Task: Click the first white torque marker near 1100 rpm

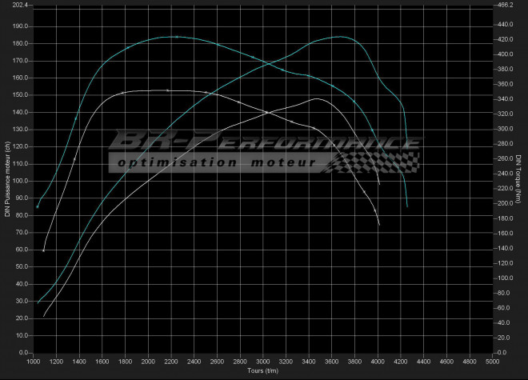Action: click(44, 250)
